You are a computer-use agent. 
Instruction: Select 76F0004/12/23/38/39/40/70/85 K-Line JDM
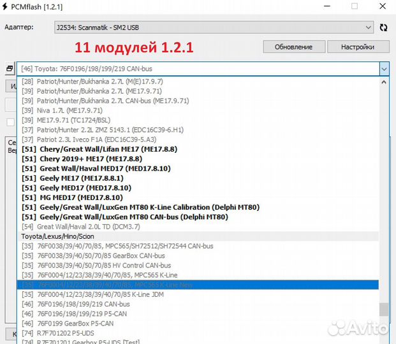(x=198, y=294)
